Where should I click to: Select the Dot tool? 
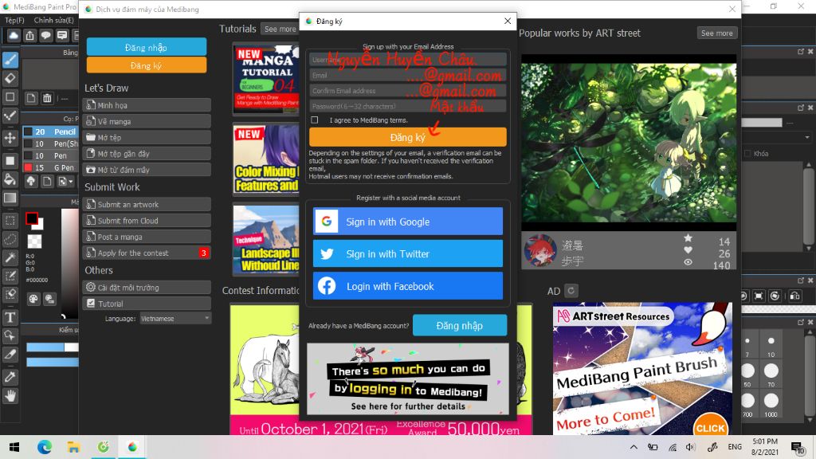(x=10, y=116)
